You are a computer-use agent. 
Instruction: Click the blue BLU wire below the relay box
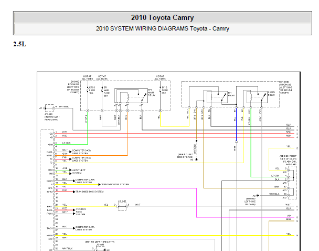tap(236, 125)
